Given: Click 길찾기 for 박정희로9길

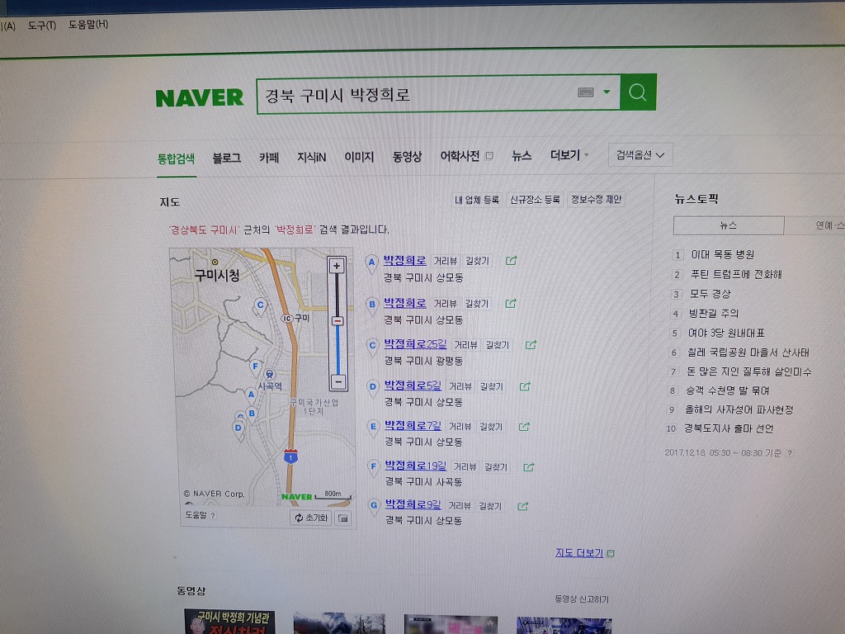Looking at the screenshot, I should pos(490,506).
